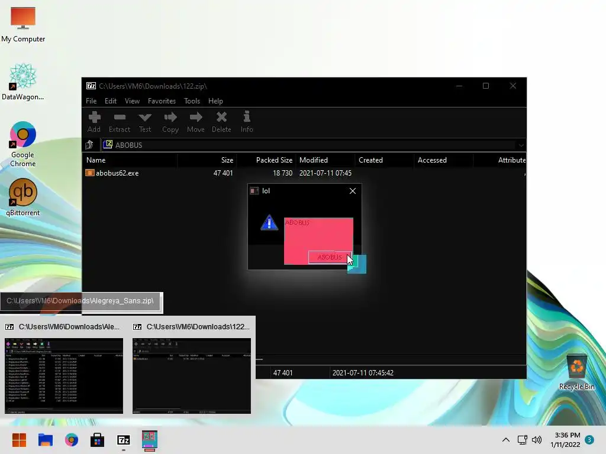Image resolution: width=606 pixels, height=454 pixels.
Task: Open the Windows Start button
Action: (x=19, y=440)
